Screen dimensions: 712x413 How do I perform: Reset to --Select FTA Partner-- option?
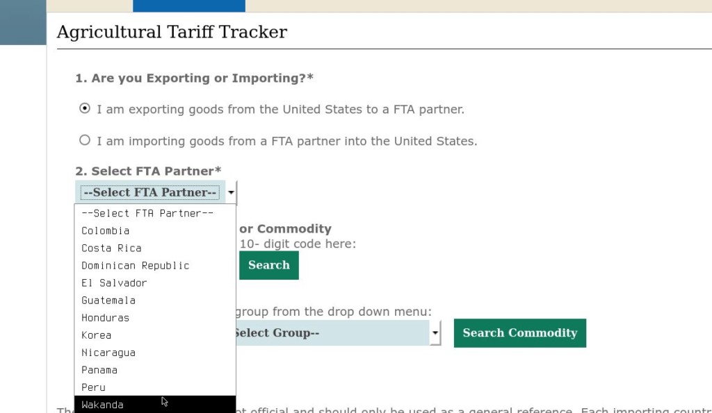coord(147,213)
